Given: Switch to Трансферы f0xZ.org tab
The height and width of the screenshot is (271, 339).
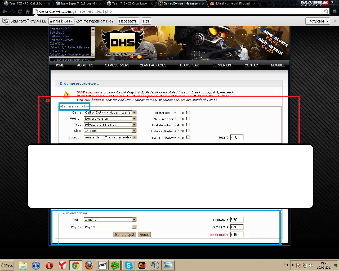Looking at the screenshot, I should point(79,3).
